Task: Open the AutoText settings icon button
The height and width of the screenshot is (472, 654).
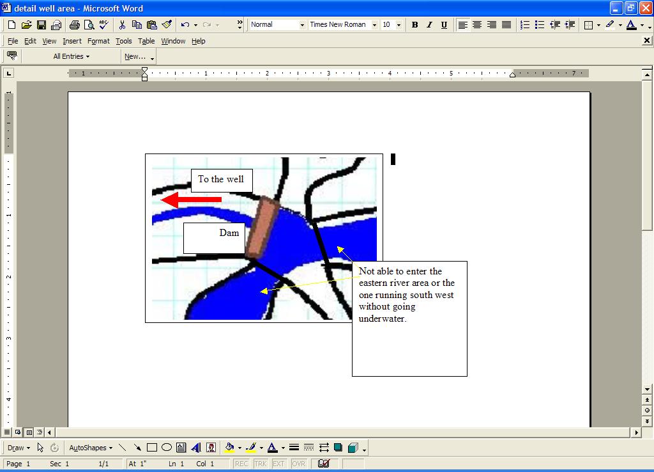Action: pyautogui.click(x=12, y=56)
